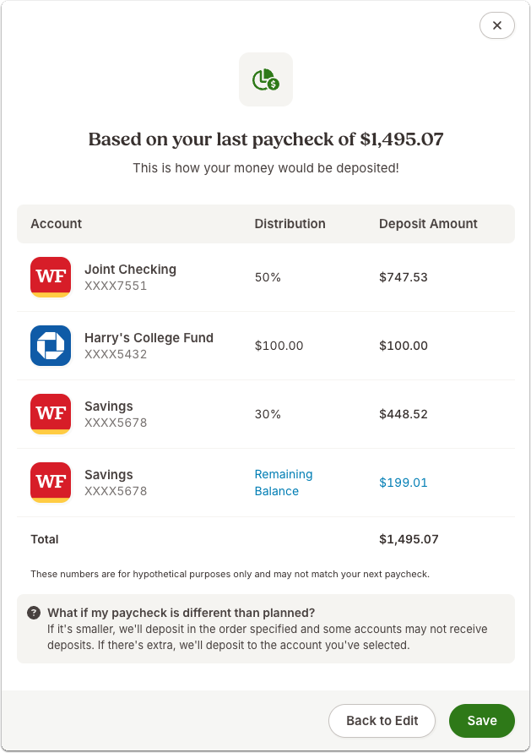Image resolution: width=531 pixels, height=753 pixels.
Task: Click the Distribution column header
Action: pyautogui.click(x=290, y=224)
